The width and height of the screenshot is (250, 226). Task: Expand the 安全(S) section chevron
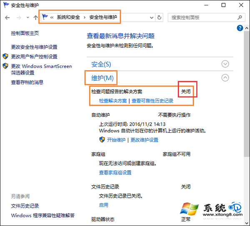[225, 64]
